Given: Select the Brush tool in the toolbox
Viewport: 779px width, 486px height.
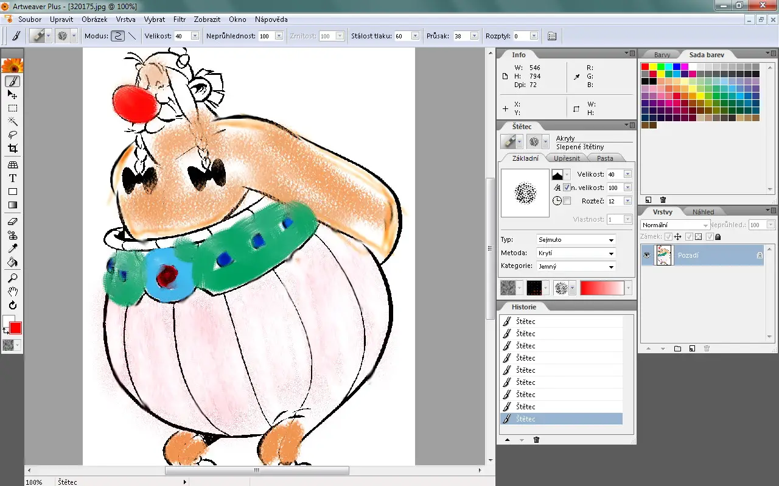Looking at the screenshot, I should tap(12, 81).
